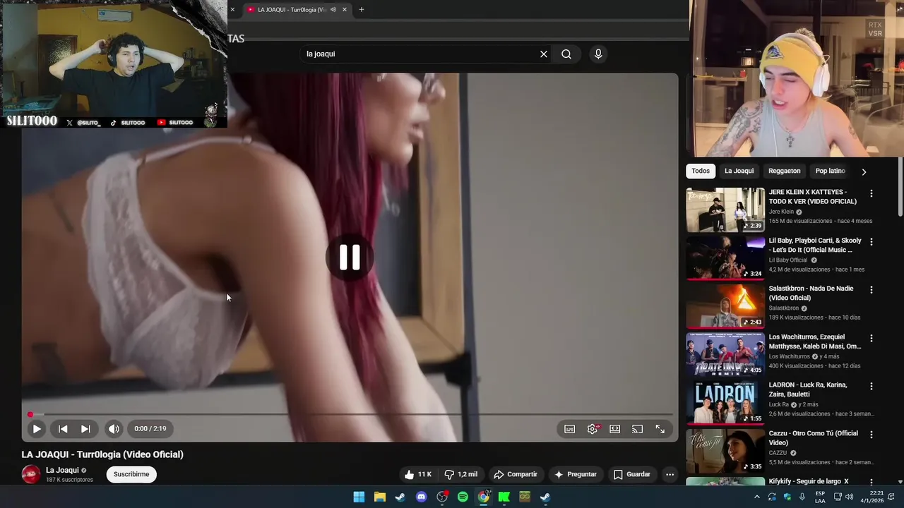Open La Joaqui channel name link
Viewport: 904px width, 508px height.
(x=62, y=471)
